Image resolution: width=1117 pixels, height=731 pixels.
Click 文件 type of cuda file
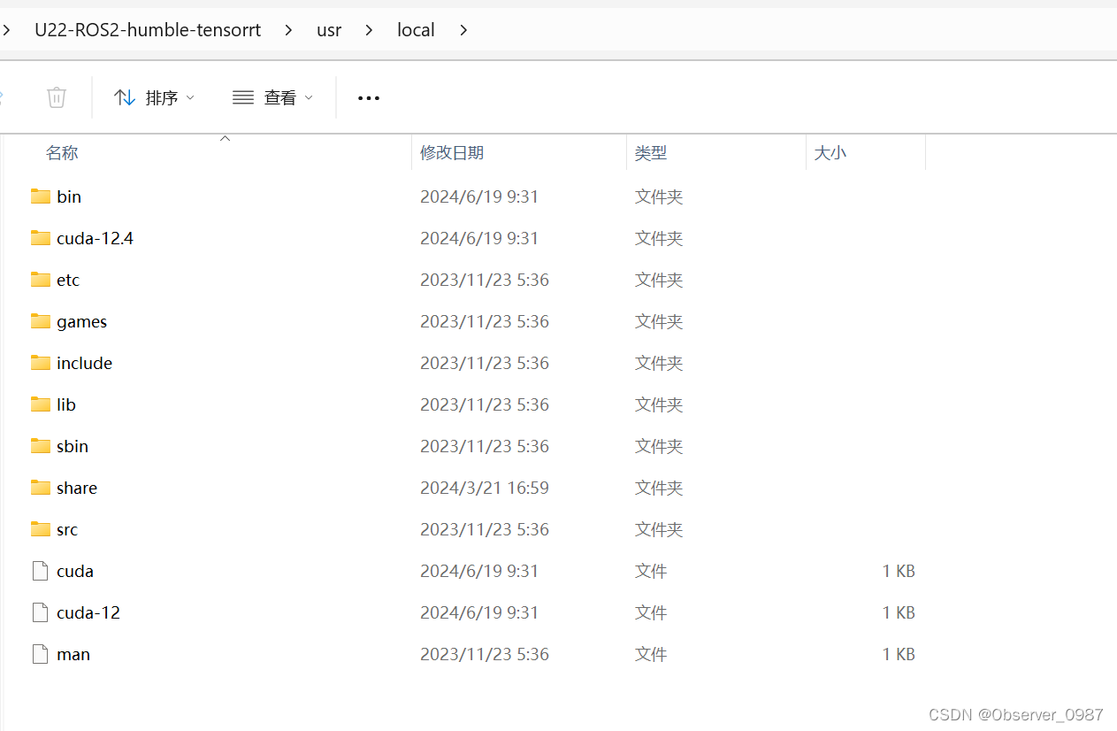[651, 571]
